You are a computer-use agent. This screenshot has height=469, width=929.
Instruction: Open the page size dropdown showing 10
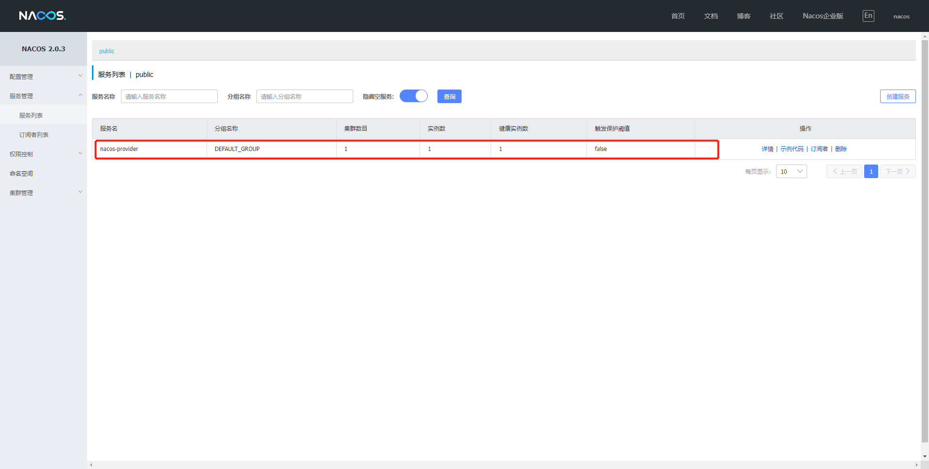791,171
